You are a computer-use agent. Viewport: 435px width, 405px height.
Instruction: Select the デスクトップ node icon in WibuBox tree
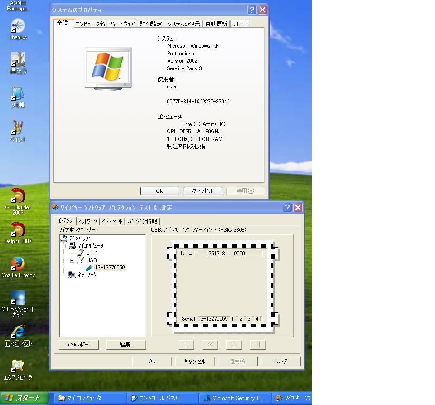[63, 238]
